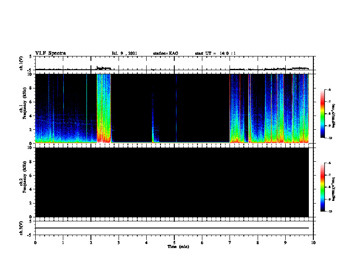The height and width of the screenshot is (272, 353).
Task: Click time axis tick label '5'
Action: (x=174, y=243)
